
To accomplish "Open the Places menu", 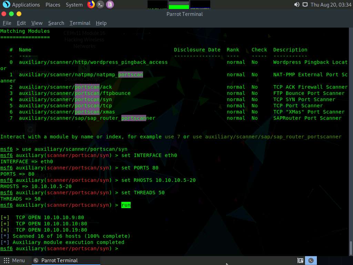I will 53,5.
